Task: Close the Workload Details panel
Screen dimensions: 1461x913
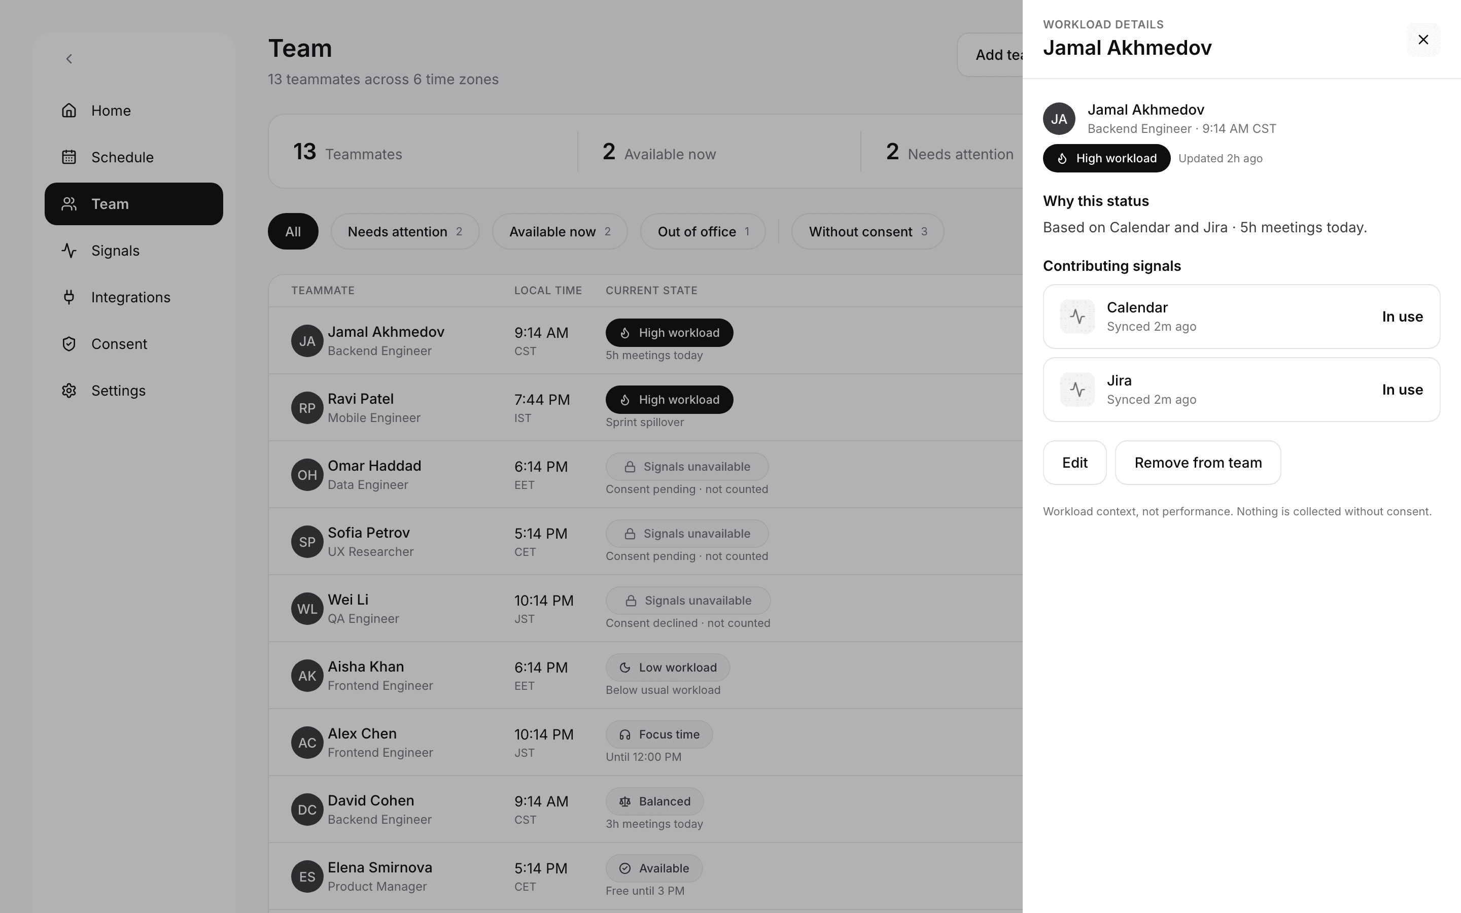Action: [1422, 40]
